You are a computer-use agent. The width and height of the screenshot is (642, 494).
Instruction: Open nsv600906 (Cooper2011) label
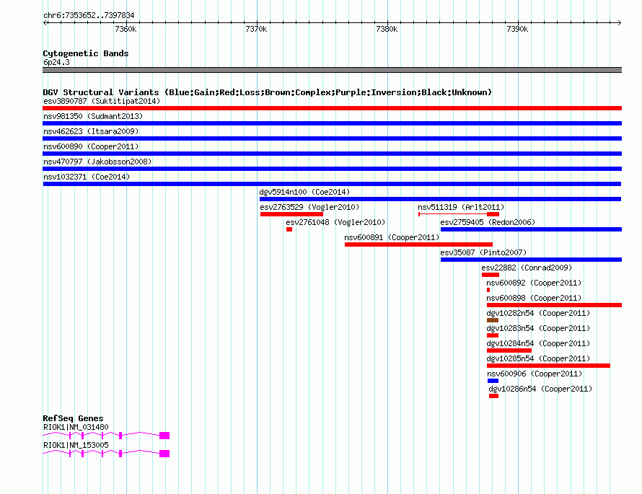[x=535, y=374]
